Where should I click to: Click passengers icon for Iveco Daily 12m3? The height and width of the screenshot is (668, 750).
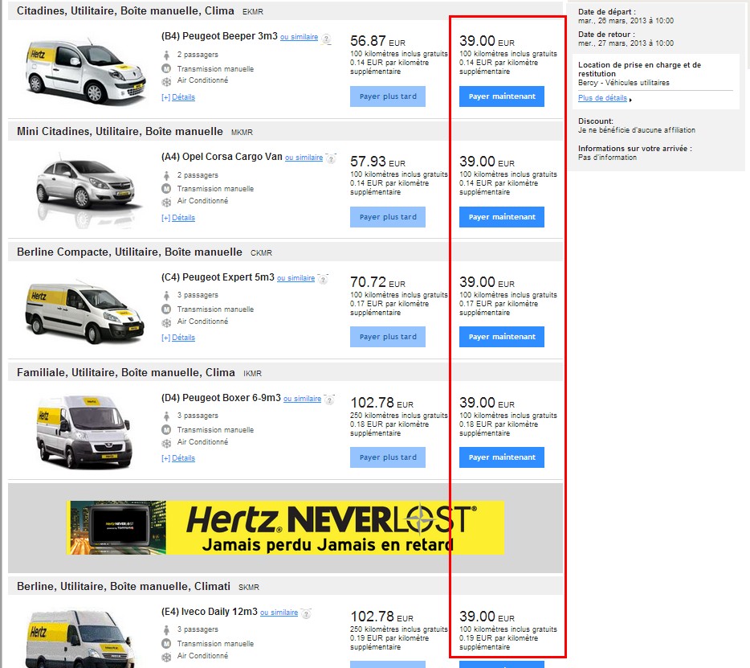coord(166,629)
